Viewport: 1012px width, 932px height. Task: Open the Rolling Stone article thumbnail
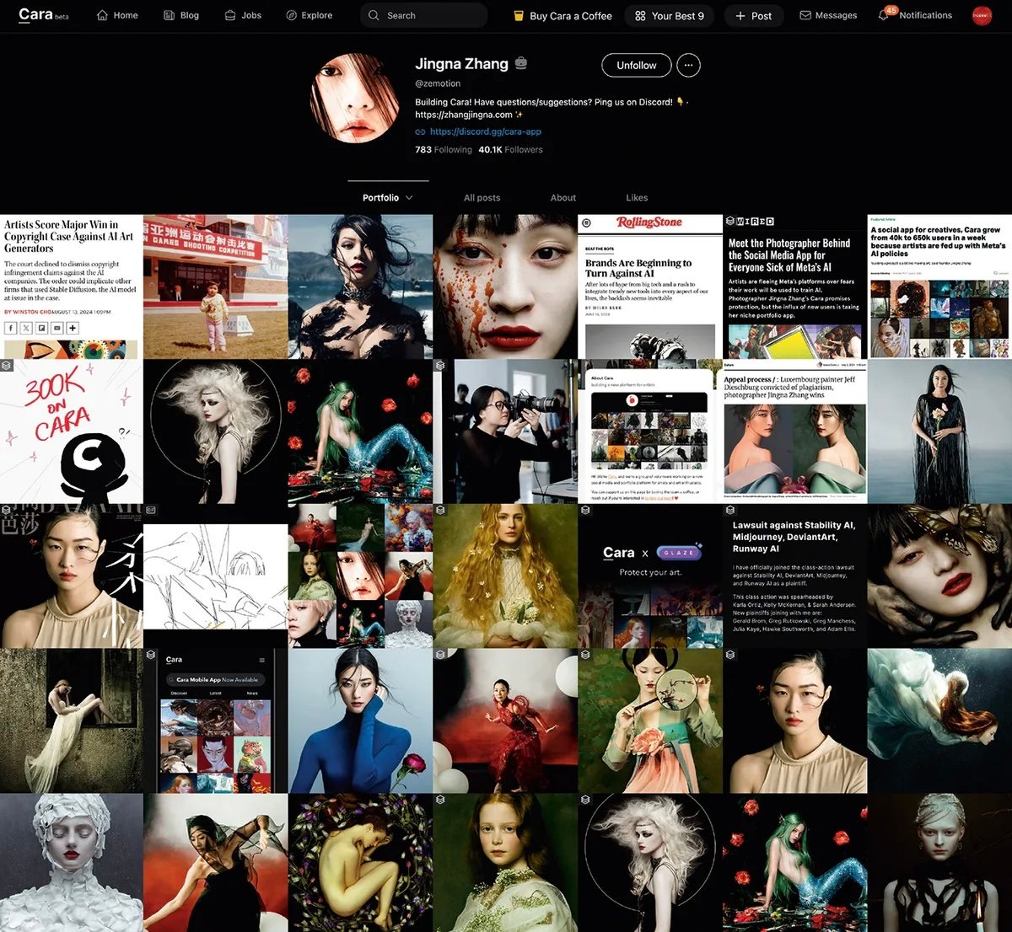[649, 287]
